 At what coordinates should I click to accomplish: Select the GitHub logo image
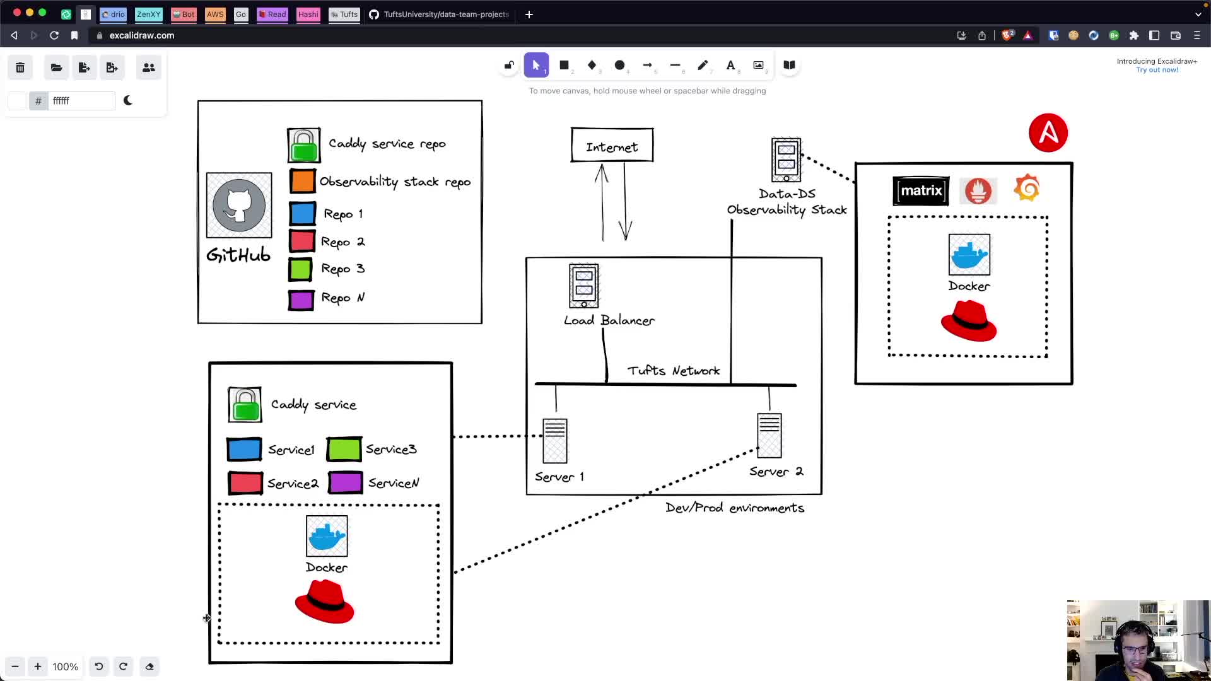(239, 205)
